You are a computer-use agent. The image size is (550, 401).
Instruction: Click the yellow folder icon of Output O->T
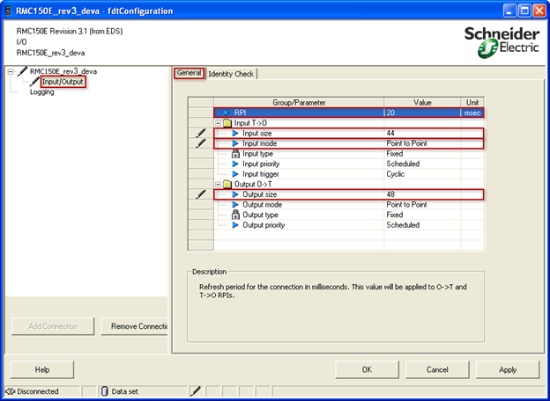point(227,184)
